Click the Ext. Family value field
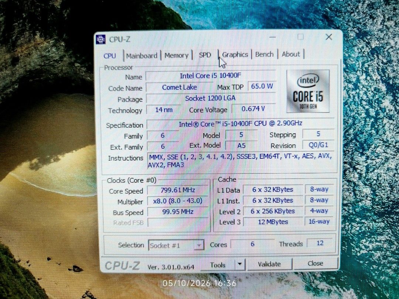The width and height of the screenshot is (399, 299). pos(163,146)
